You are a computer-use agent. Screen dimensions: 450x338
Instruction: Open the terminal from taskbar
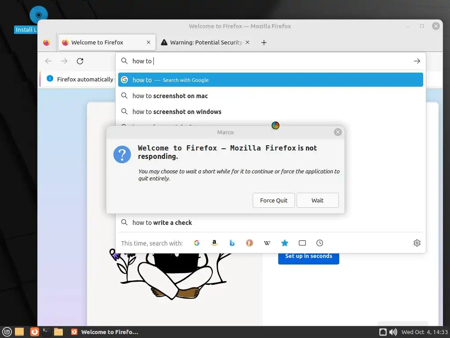[46, 332]
